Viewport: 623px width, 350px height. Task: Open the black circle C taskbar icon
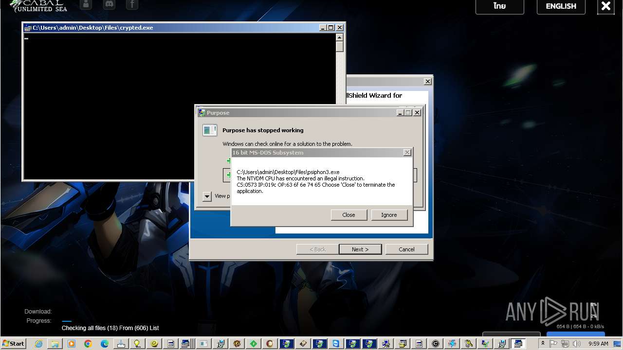coord(436,344)
